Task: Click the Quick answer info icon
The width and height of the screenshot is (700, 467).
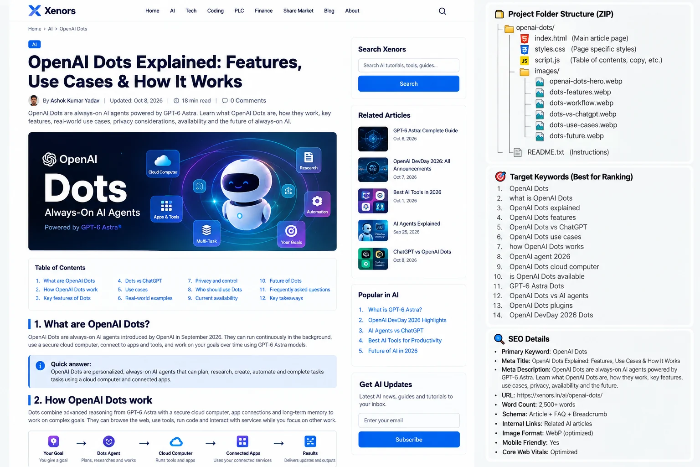Action: click(x=40, y=366)
